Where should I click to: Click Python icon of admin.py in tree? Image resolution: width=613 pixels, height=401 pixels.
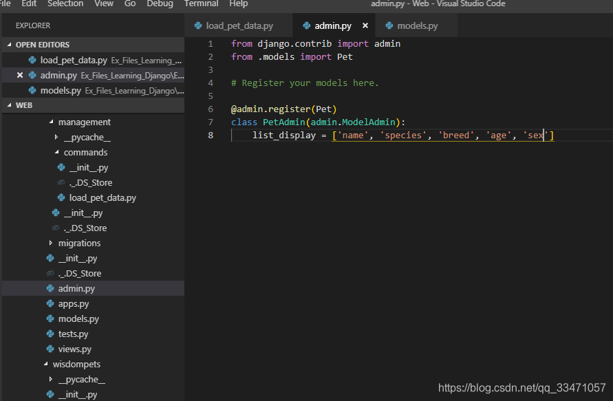(50, 288)
